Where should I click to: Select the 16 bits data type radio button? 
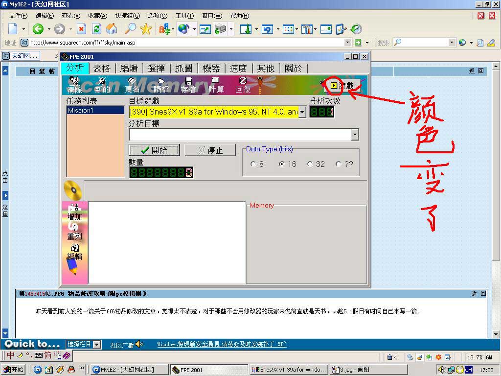click(281, 164)
